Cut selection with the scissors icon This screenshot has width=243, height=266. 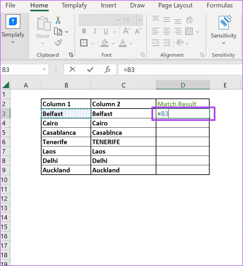[58, 20]
